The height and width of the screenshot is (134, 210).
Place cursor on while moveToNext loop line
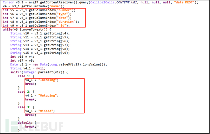(x=27, y=29)
